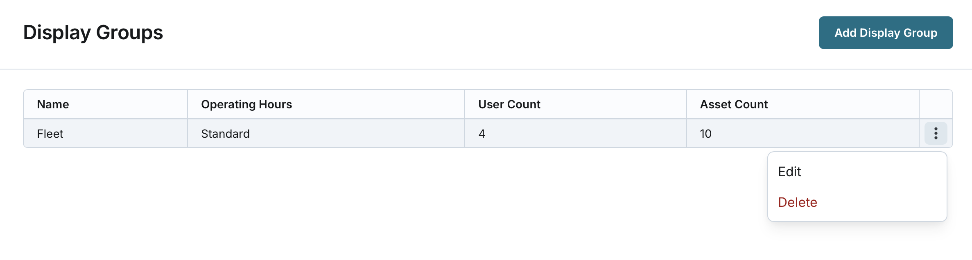Click the empty space right of Standard text
The width and height of the screenshot is (972, 260).
(356, 134)
